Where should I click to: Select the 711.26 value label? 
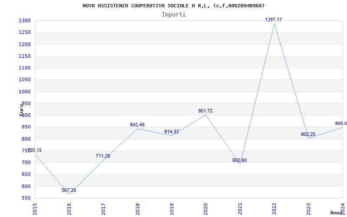pos(103,156)
